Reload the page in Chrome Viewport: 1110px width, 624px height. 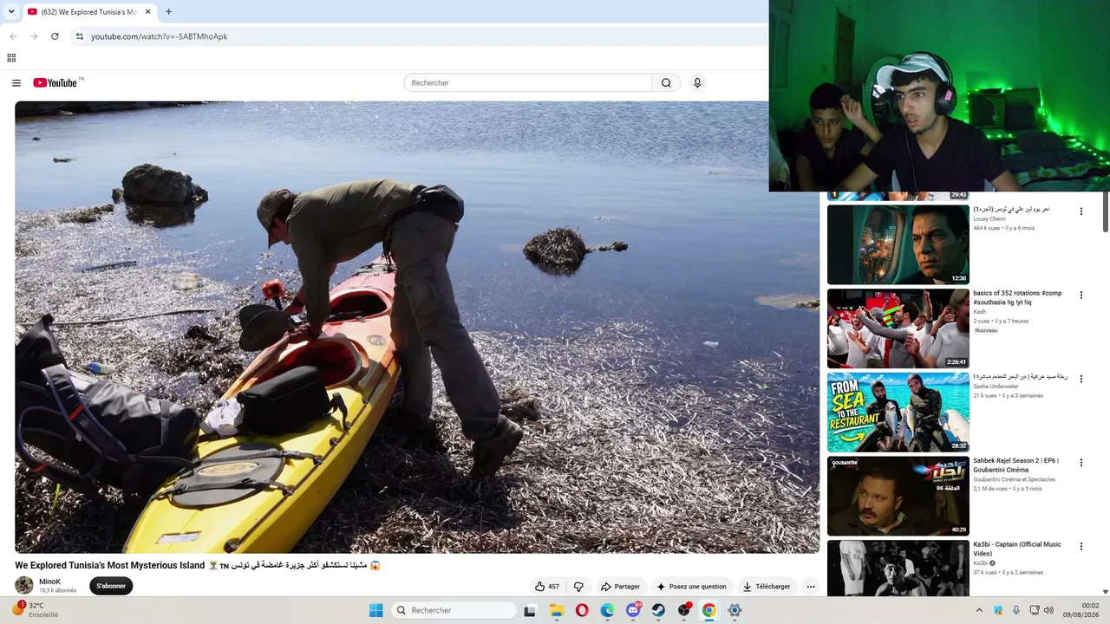(x=55, y=36)
